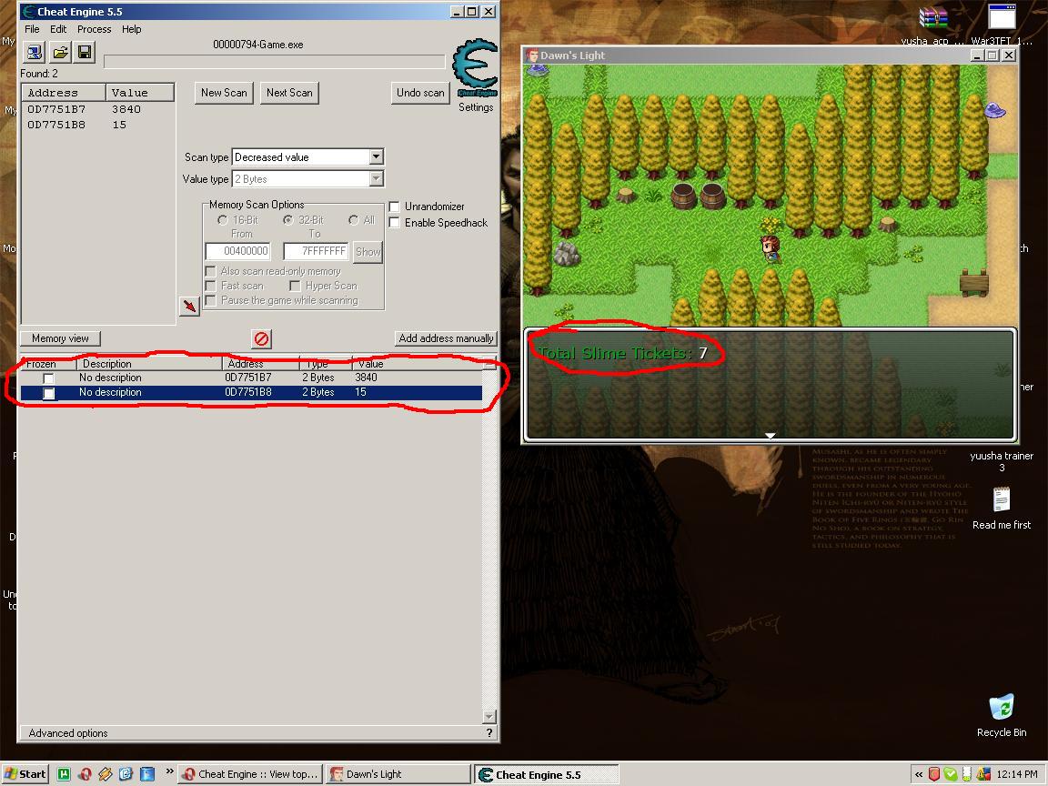Click the blue book quick launch icon
Screen dimensions: 1048x786
click(x=147, y=774)
